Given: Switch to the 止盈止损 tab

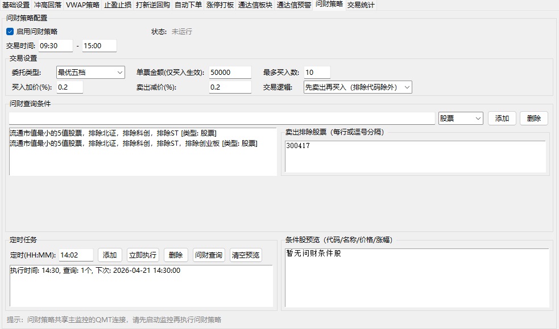Looking at the screenshot, I should [x=118, y=5].
